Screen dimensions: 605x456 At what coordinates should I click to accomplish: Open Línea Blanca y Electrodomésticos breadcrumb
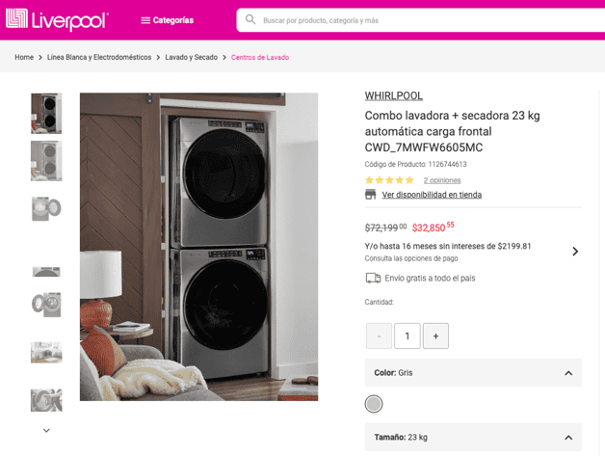(99, 58)
